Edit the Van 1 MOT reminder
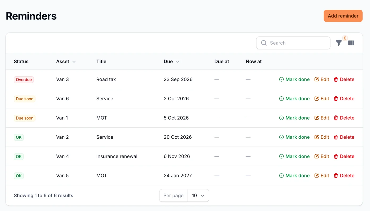 (322, 118)
